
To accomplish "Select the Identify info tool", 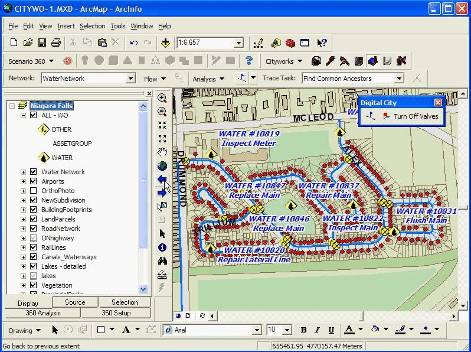I will (162, 247).
